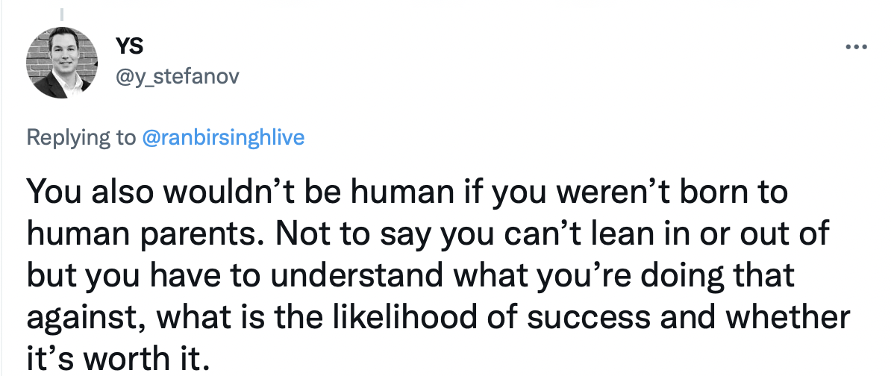The image size is (891, 376).
Task: Open the @ranbirsinghlive mention link
Action: tap(222, 137)
